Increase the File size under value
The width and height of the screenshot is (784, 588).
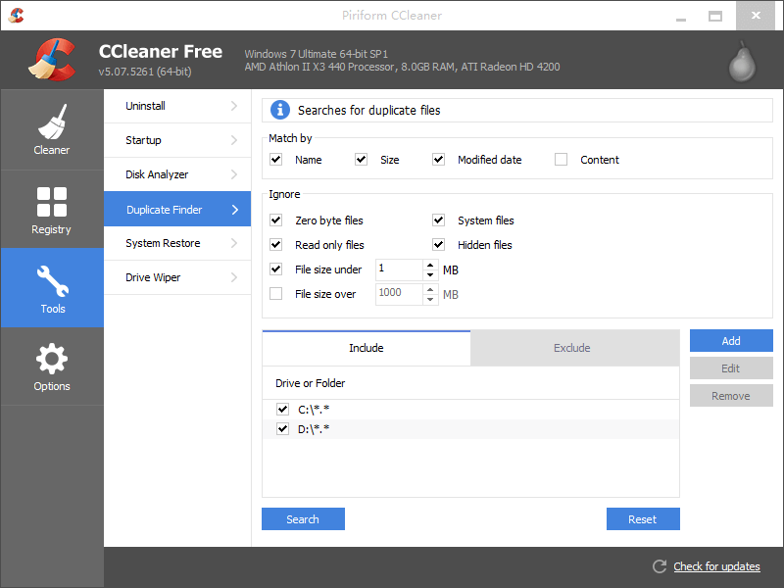(x=430, y=265)
